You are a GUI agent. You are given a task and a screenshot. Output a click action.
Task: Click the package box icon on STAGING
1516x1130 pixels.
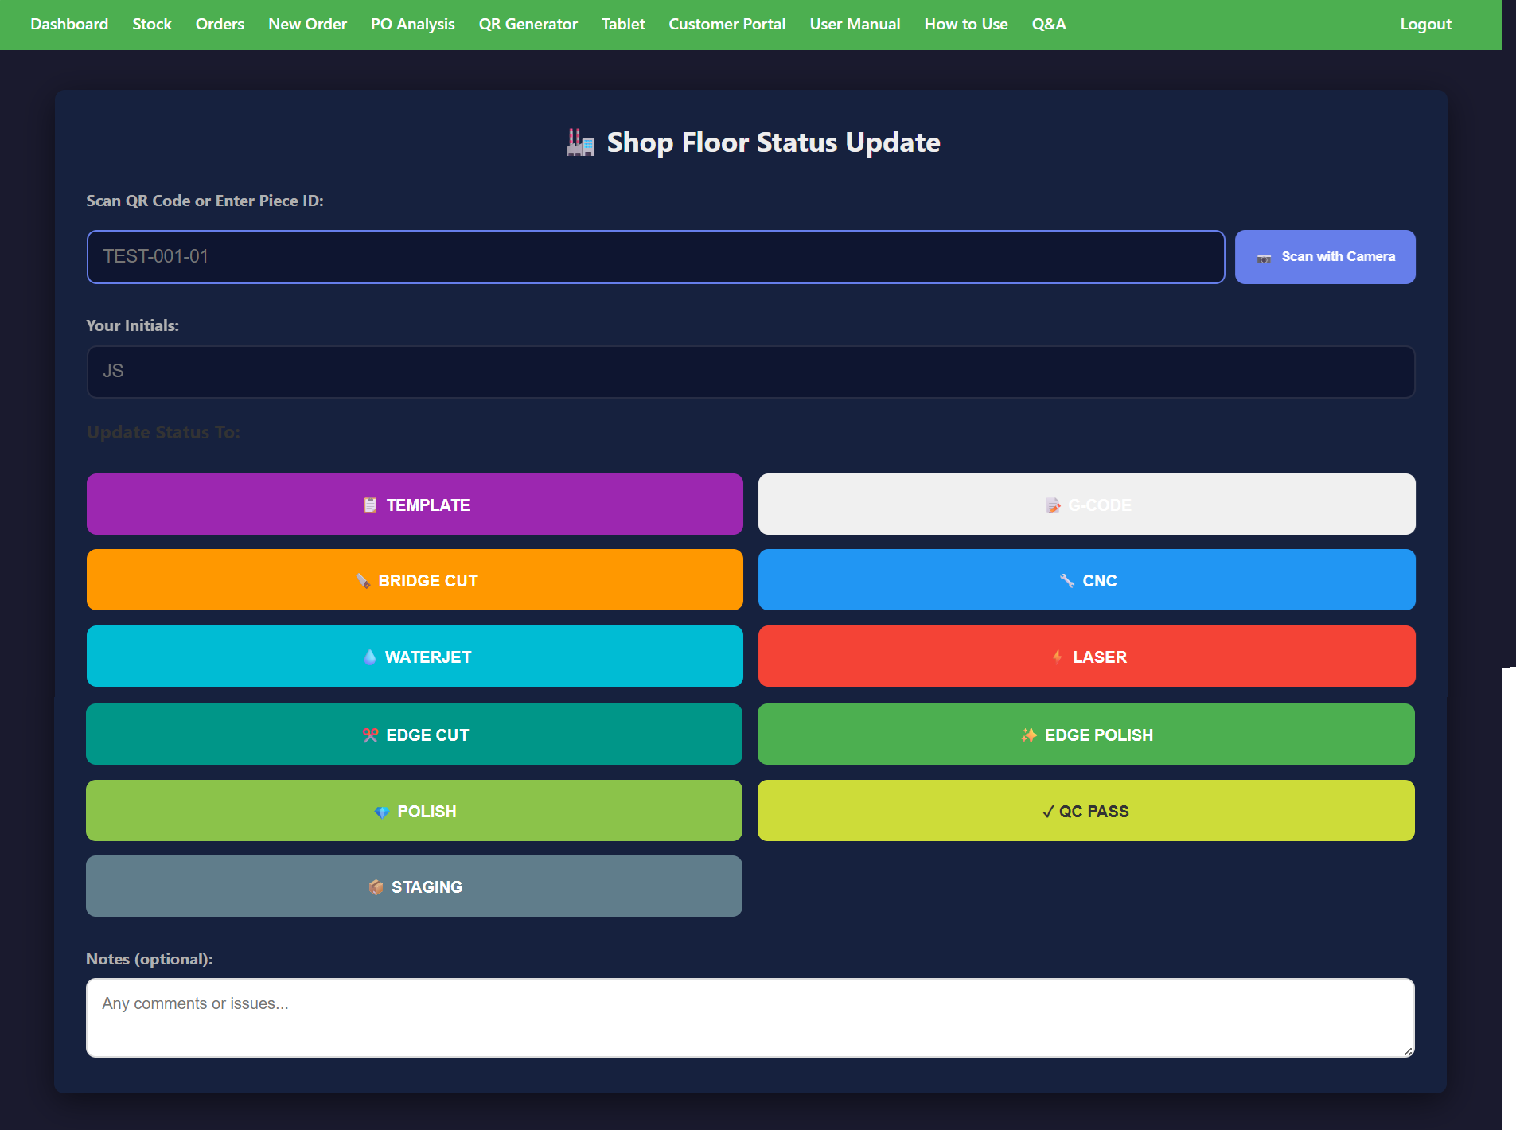(x=376, y=887)
